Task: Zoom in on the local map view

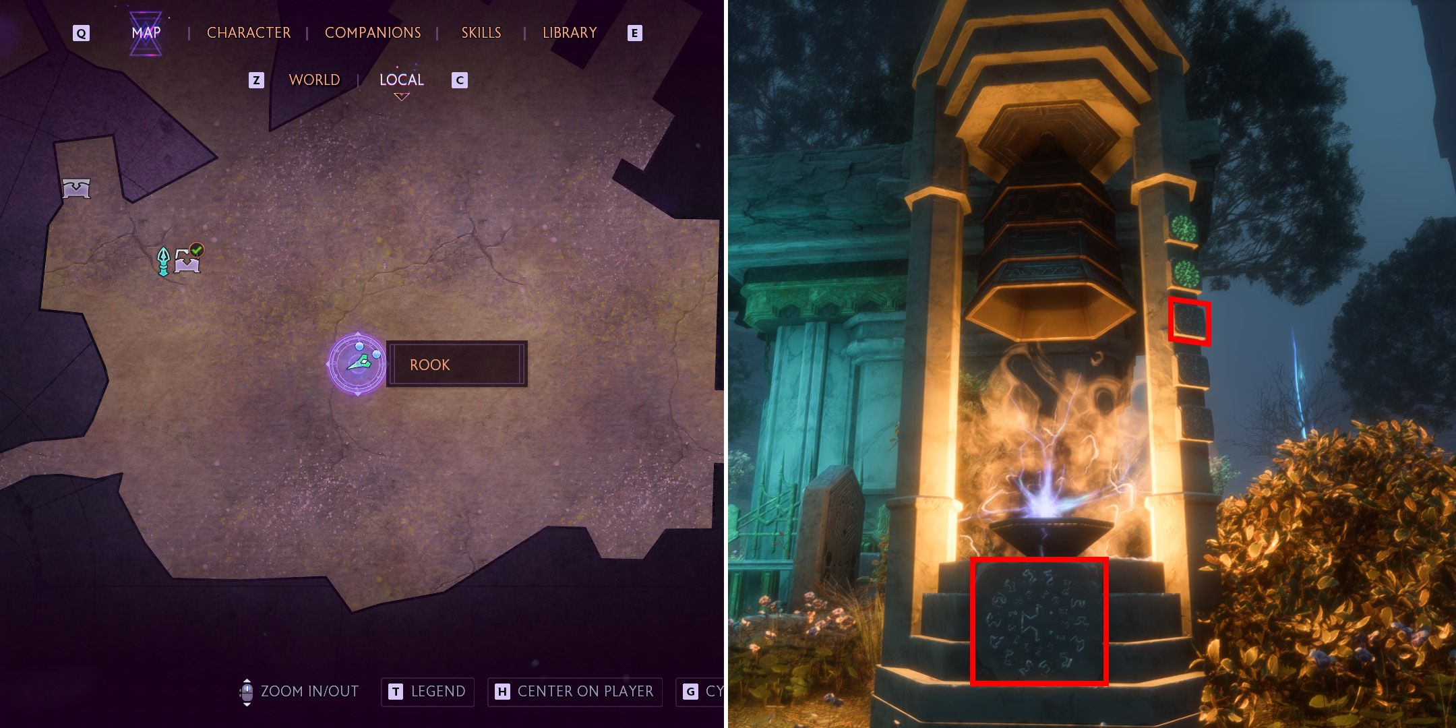Action: click(x=402, y=79)
